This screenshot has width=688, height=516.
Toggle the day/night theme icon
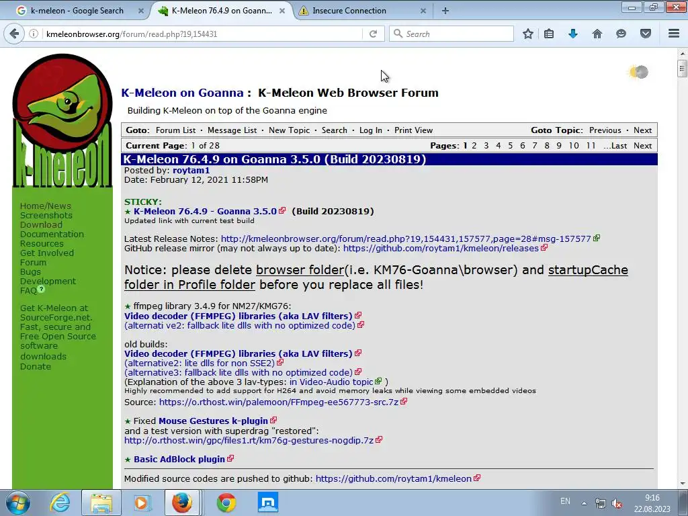(x=639, y=72)
